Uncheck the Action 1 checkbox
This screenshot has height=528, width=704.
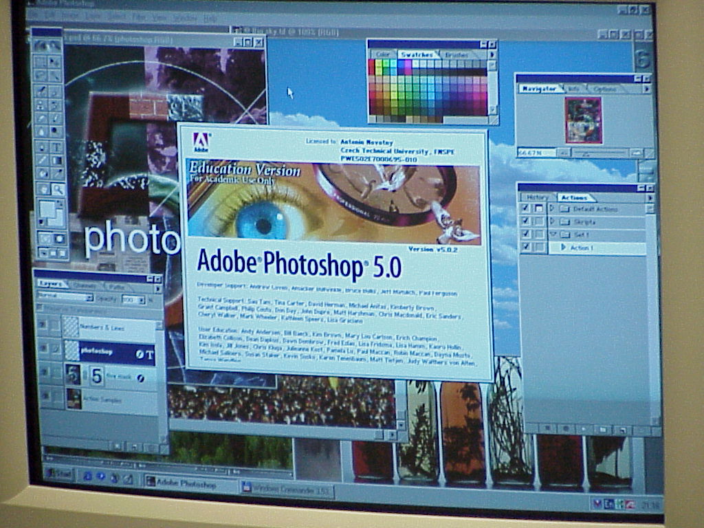pos(526,246)
